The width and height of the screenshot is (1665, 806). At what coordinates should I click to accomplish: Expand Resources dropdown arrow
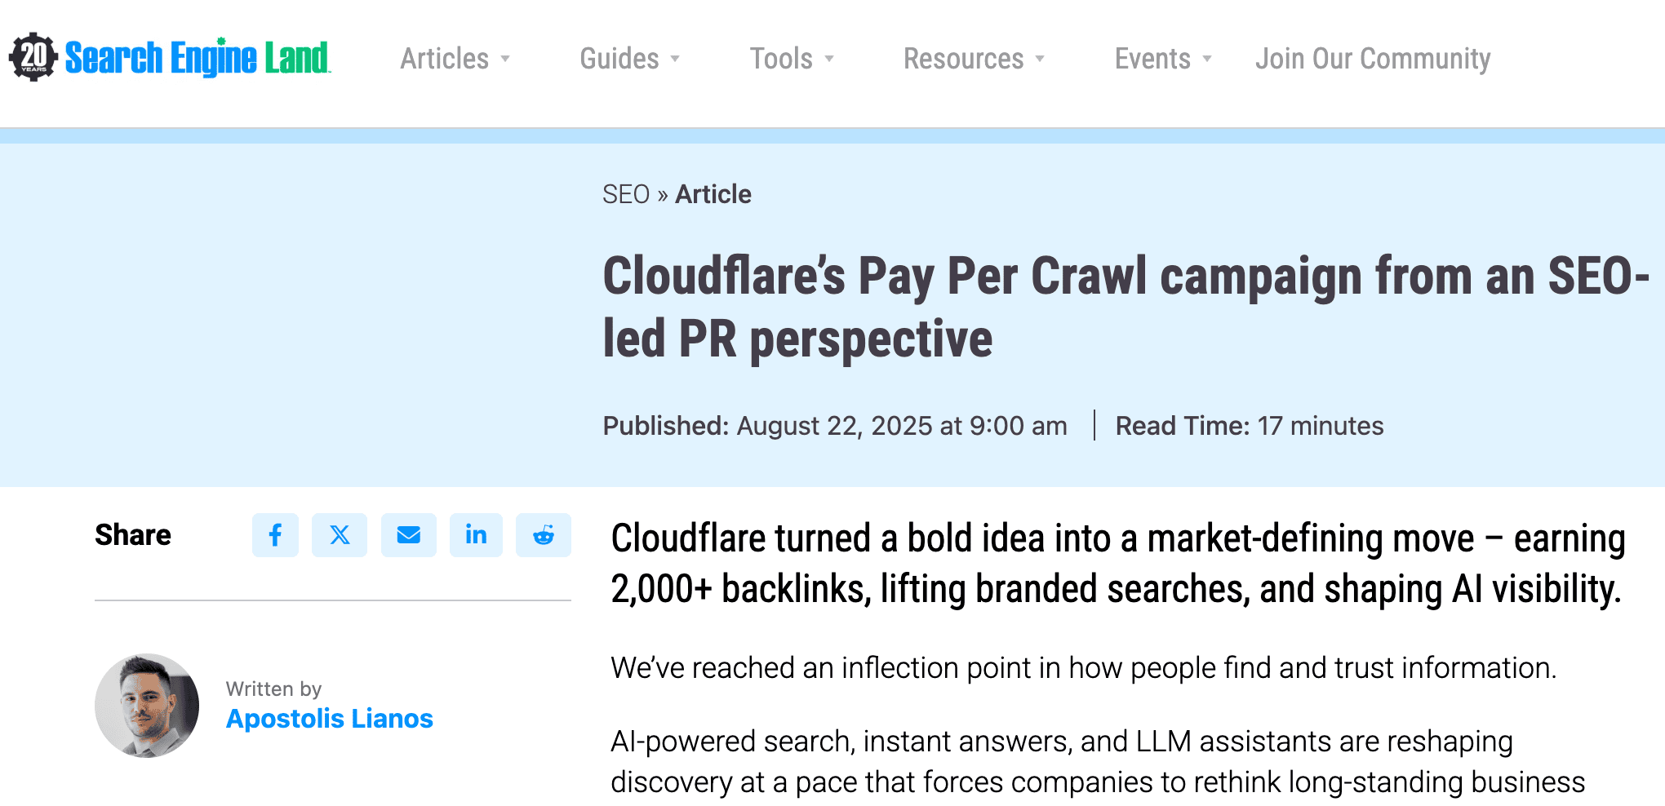click(1040, 59)
